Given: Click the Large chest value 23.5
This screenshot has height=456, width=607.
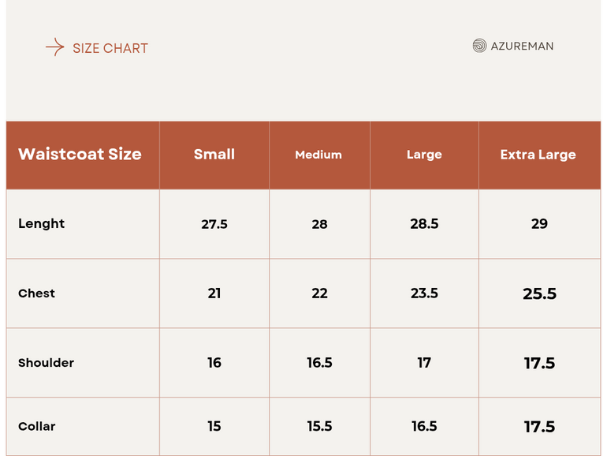Looking at the screenshot, I should pos(424,293).
